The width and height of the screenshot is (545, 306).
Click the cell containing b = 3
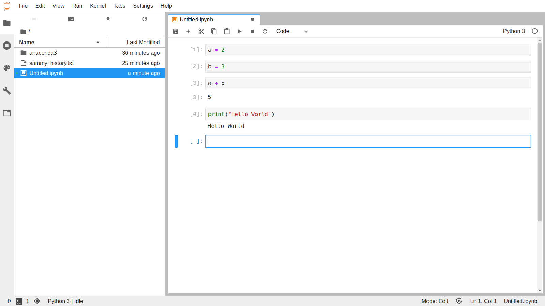click(368, 67)
